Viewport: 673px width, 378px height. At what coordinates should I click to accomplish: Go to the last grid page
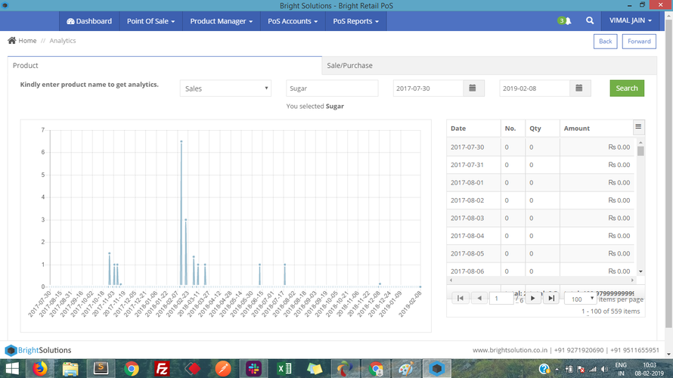click(551, 298)
